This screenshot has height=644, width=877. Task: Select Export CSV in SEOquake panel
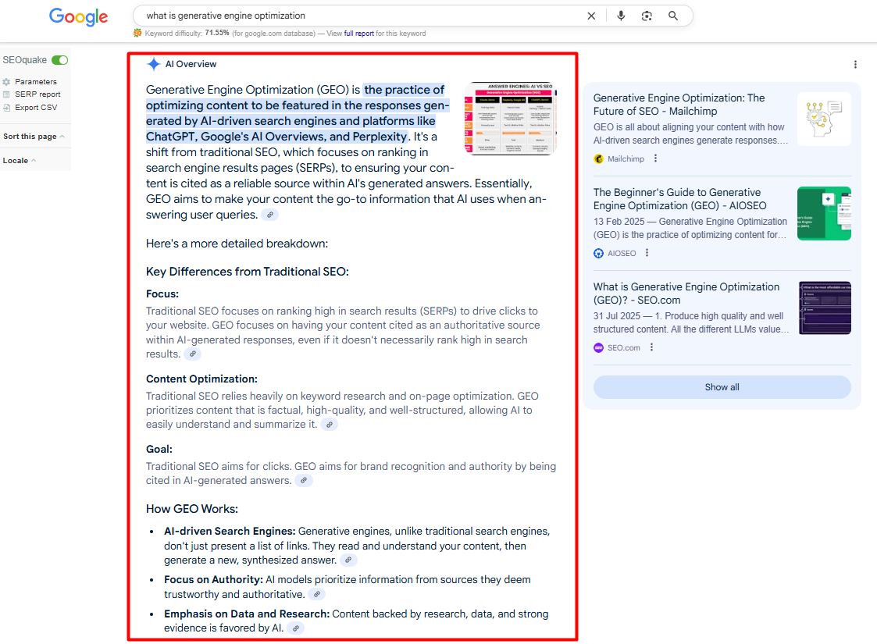click(36, 108)
